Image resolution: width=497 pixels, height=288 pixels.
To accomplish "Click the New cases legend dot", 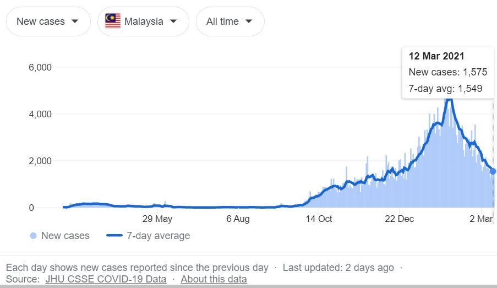I will pyautogui.click(x=33, y=236).
